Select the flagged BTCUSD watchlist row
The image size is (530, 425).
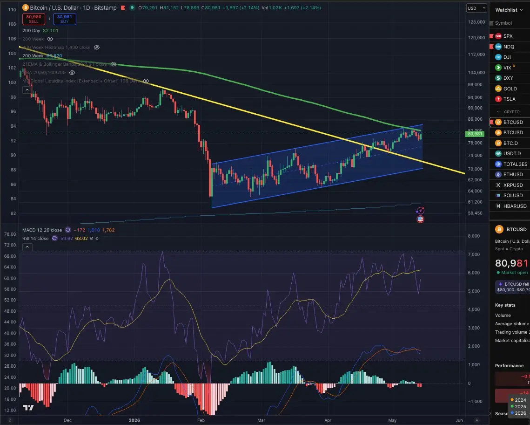[x=510, y=122]
